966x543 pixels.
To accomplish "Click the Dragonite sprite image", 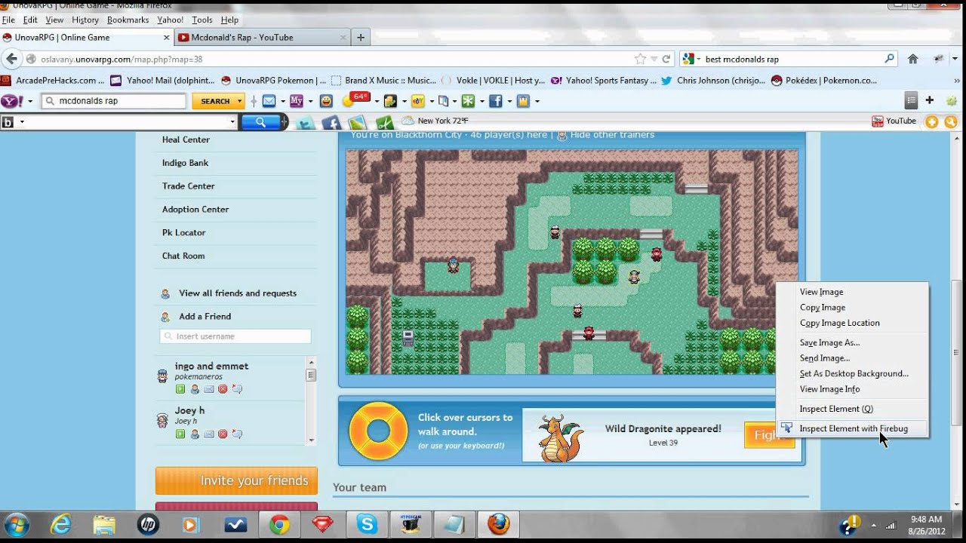I will coord(561,437).
